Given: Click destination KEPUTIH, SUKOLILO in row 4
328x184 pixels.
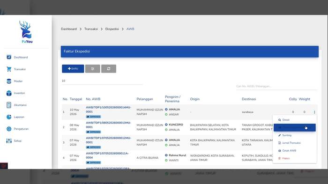Looking at the screenshot, I should [x=258, y=158].
